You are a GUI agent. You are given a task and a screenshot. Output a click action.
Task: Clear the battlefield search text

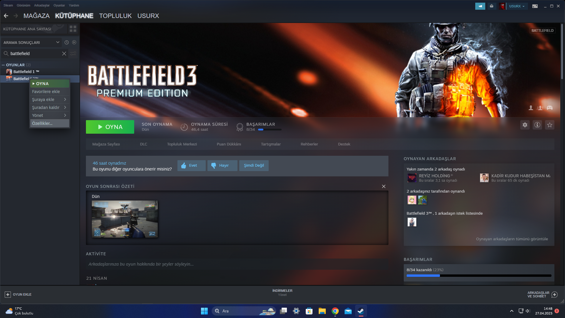(x=64, y=54)
